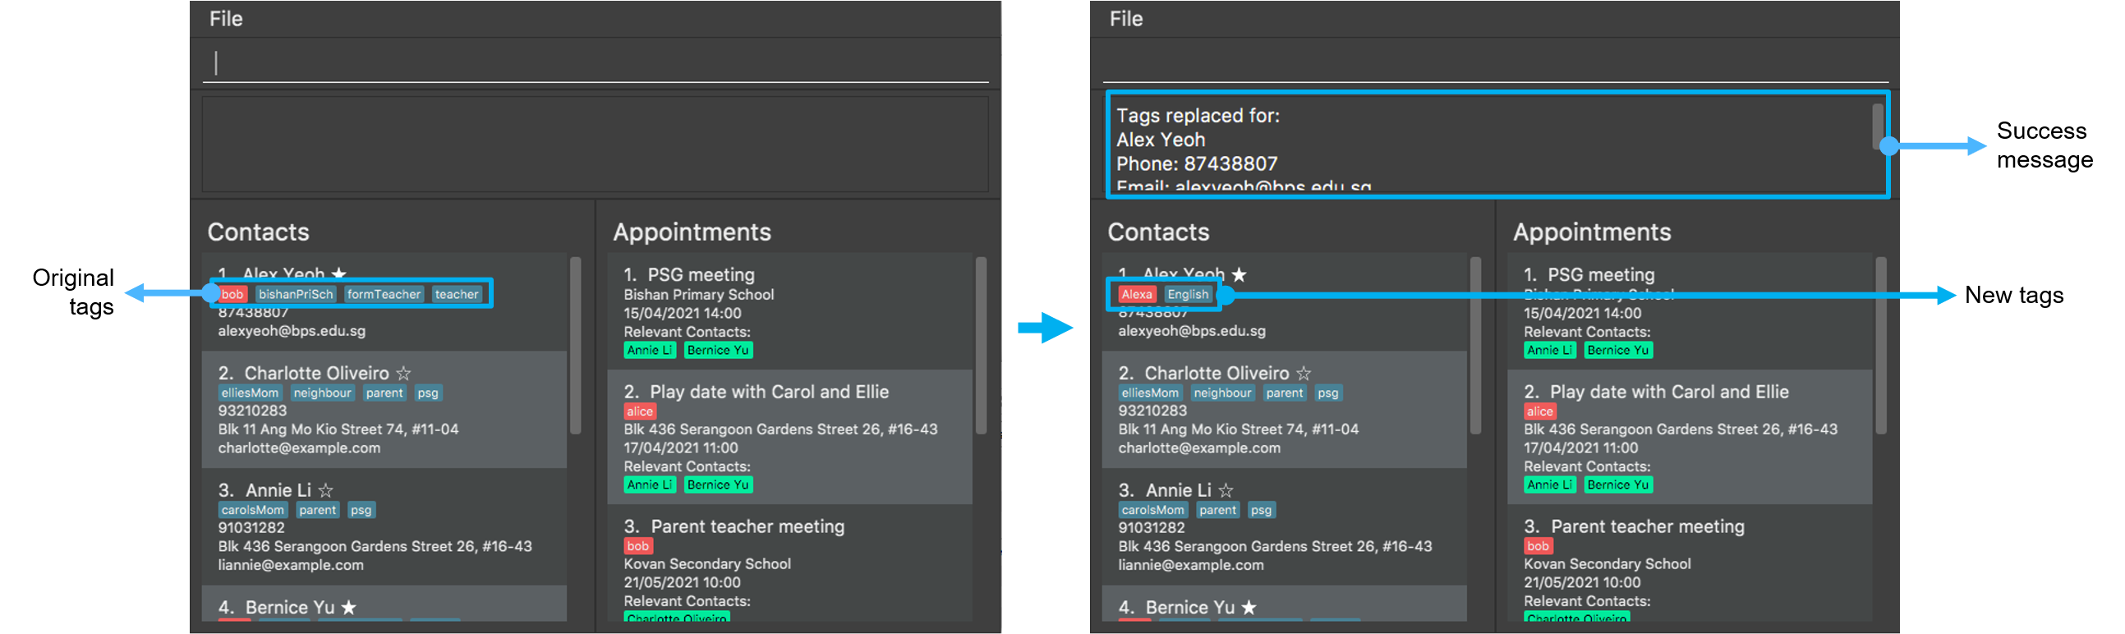2125x634 pixels.
Task: Click Charlotte's 'psg' tag in left window
Action: tap(427, 393)
